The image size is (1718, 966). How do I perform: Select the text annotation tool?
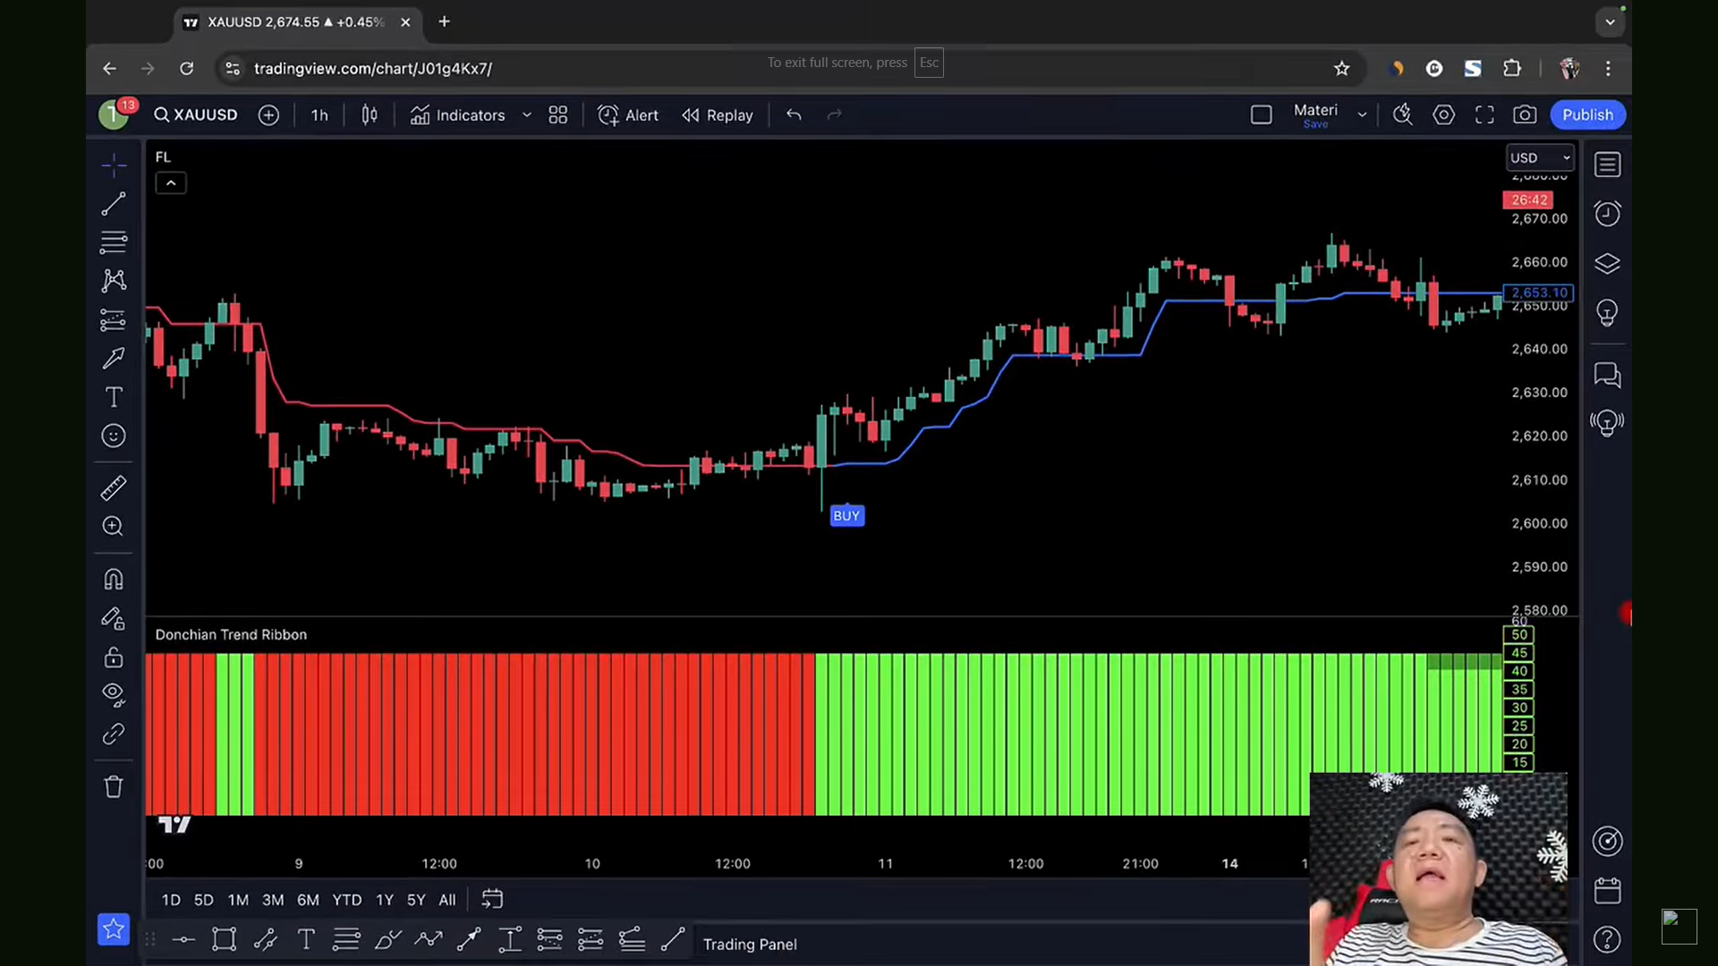tap(114, 397)
